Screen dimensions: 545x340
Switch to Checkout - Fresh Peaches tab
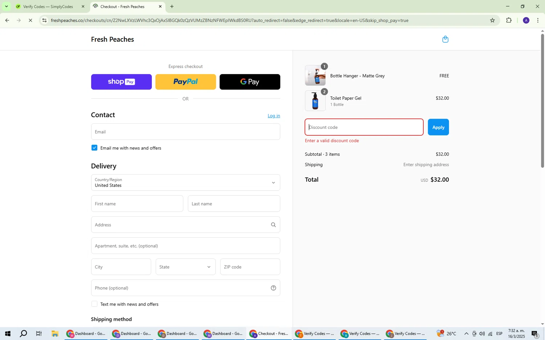coord(126,7)
